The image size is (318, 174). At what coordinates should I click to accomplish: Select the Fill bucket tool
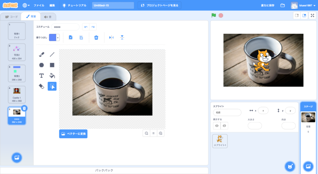[52, 75]
